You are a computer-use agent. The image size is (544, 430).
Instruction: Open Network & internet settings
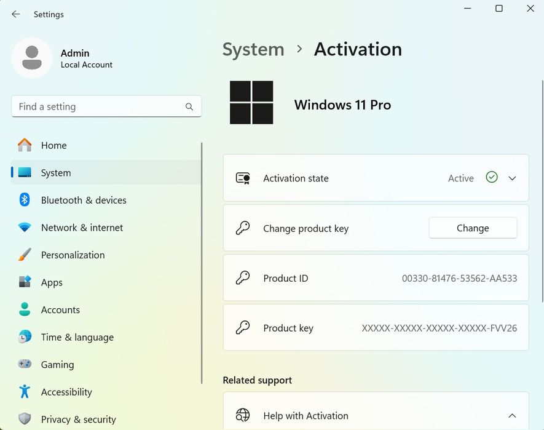(x=106, y=228)
